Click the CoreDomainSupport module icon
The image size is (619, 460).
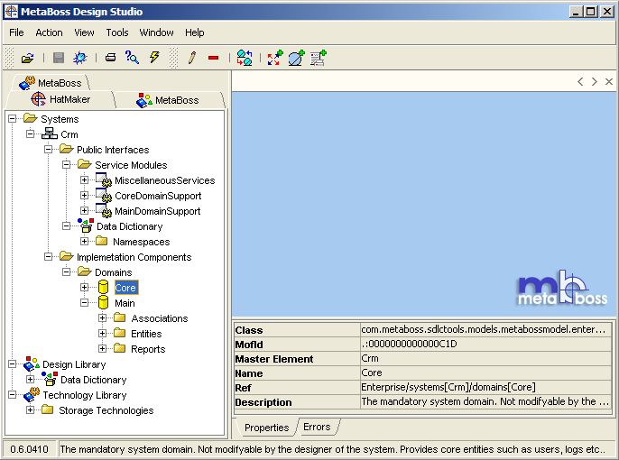pyautogui.click(x=104, y=196)
